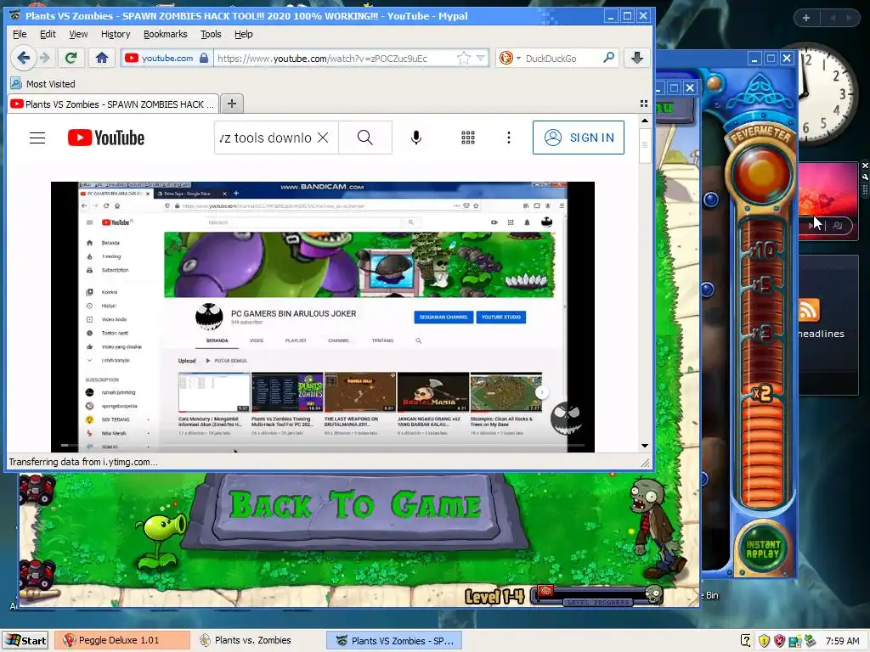The image size is (870, 652).
Task: Switch to Plants vs. Zombies taskbar item
Action: pyautogui.click(x=257, y=640)
